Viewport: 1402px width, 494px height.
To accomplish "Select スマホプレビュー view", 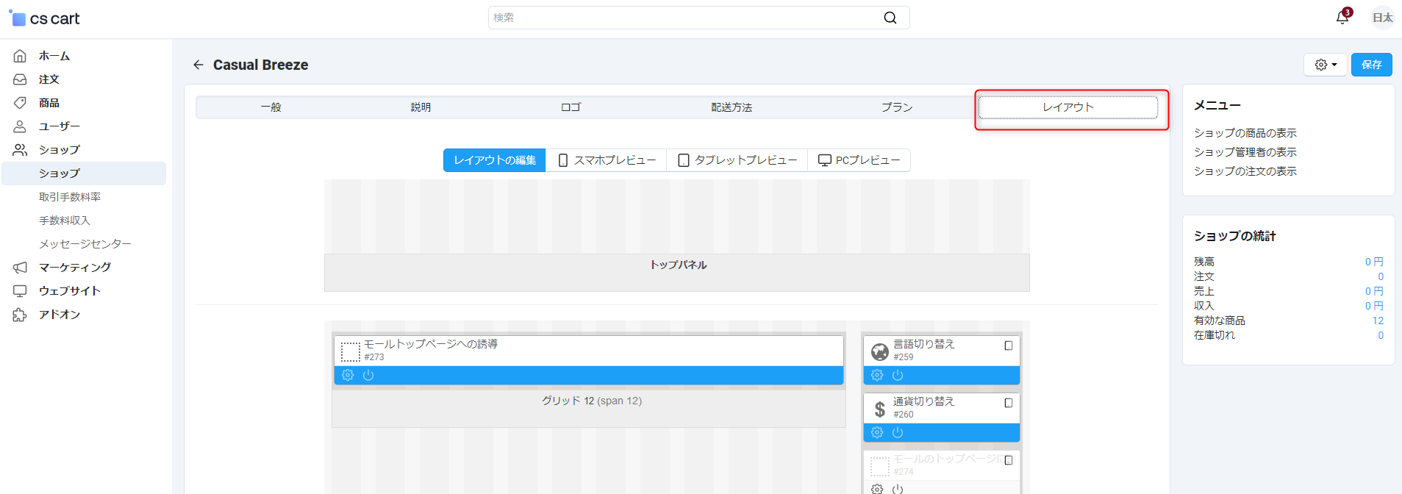I will (607, 160).
